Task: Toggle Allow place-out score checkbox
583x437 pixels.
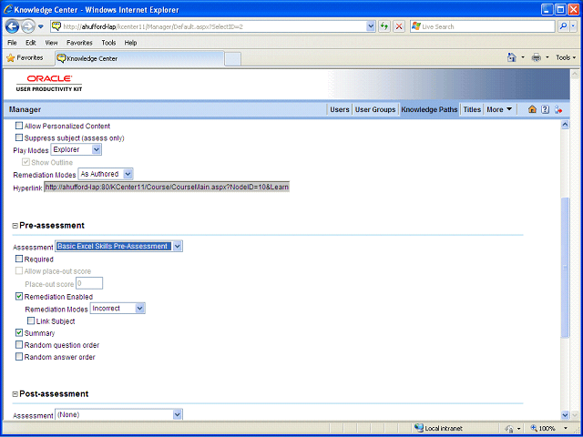Action: pos(19,270)
